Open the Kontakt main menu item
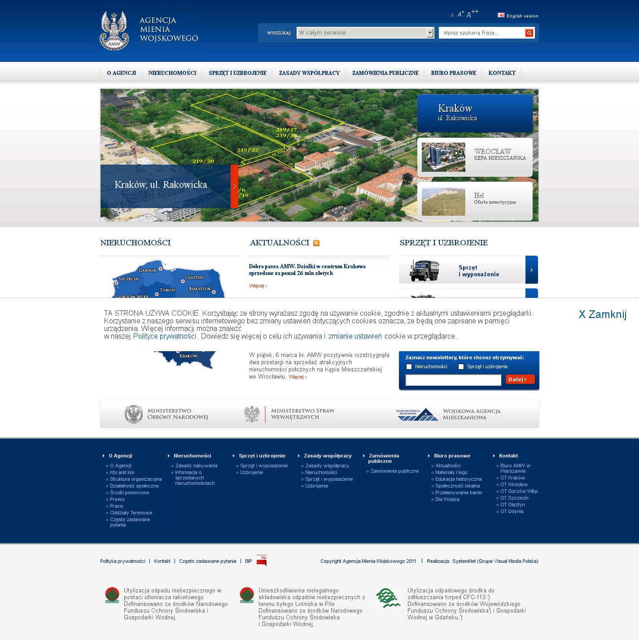This screenshot has width=639, height=640. (x=502, y=73)
